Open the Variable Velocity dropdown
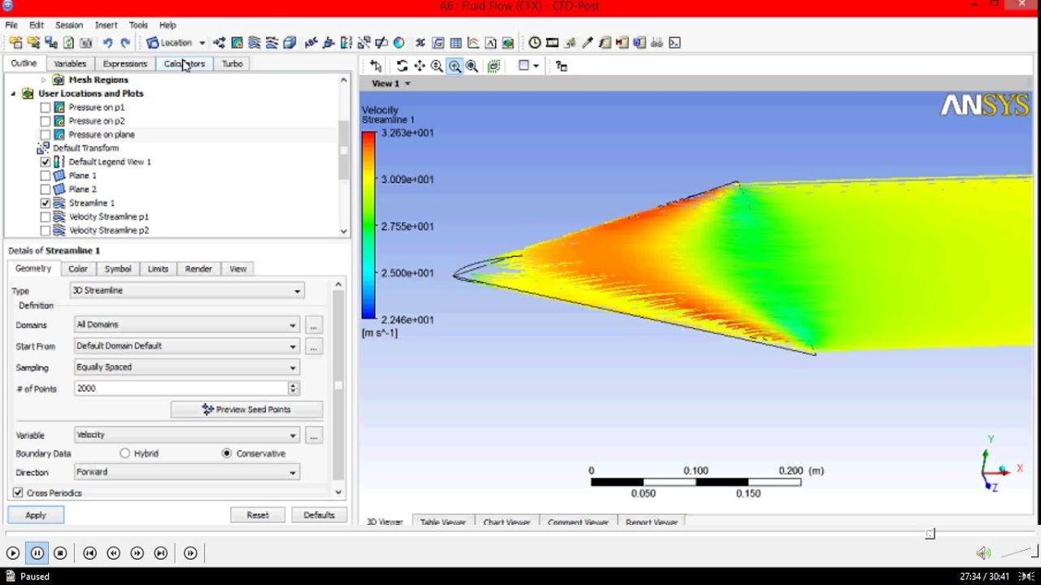Screen dimensions: 1041x585 [186, 435]
